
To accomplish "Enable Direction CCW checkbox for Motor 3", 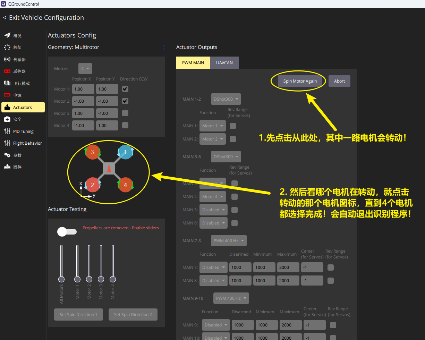I will (125, 113).
